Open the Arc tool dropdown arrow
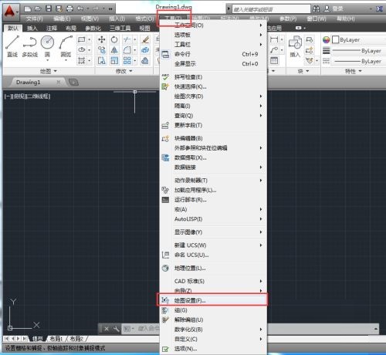 66,60
